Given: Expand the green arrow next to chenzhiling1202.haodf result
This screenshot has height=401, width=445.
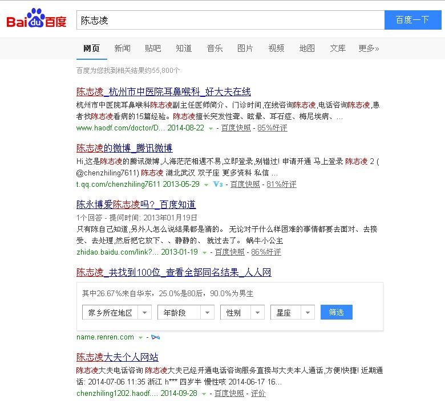Looking at the screenshot, I should tap(204, 394).
